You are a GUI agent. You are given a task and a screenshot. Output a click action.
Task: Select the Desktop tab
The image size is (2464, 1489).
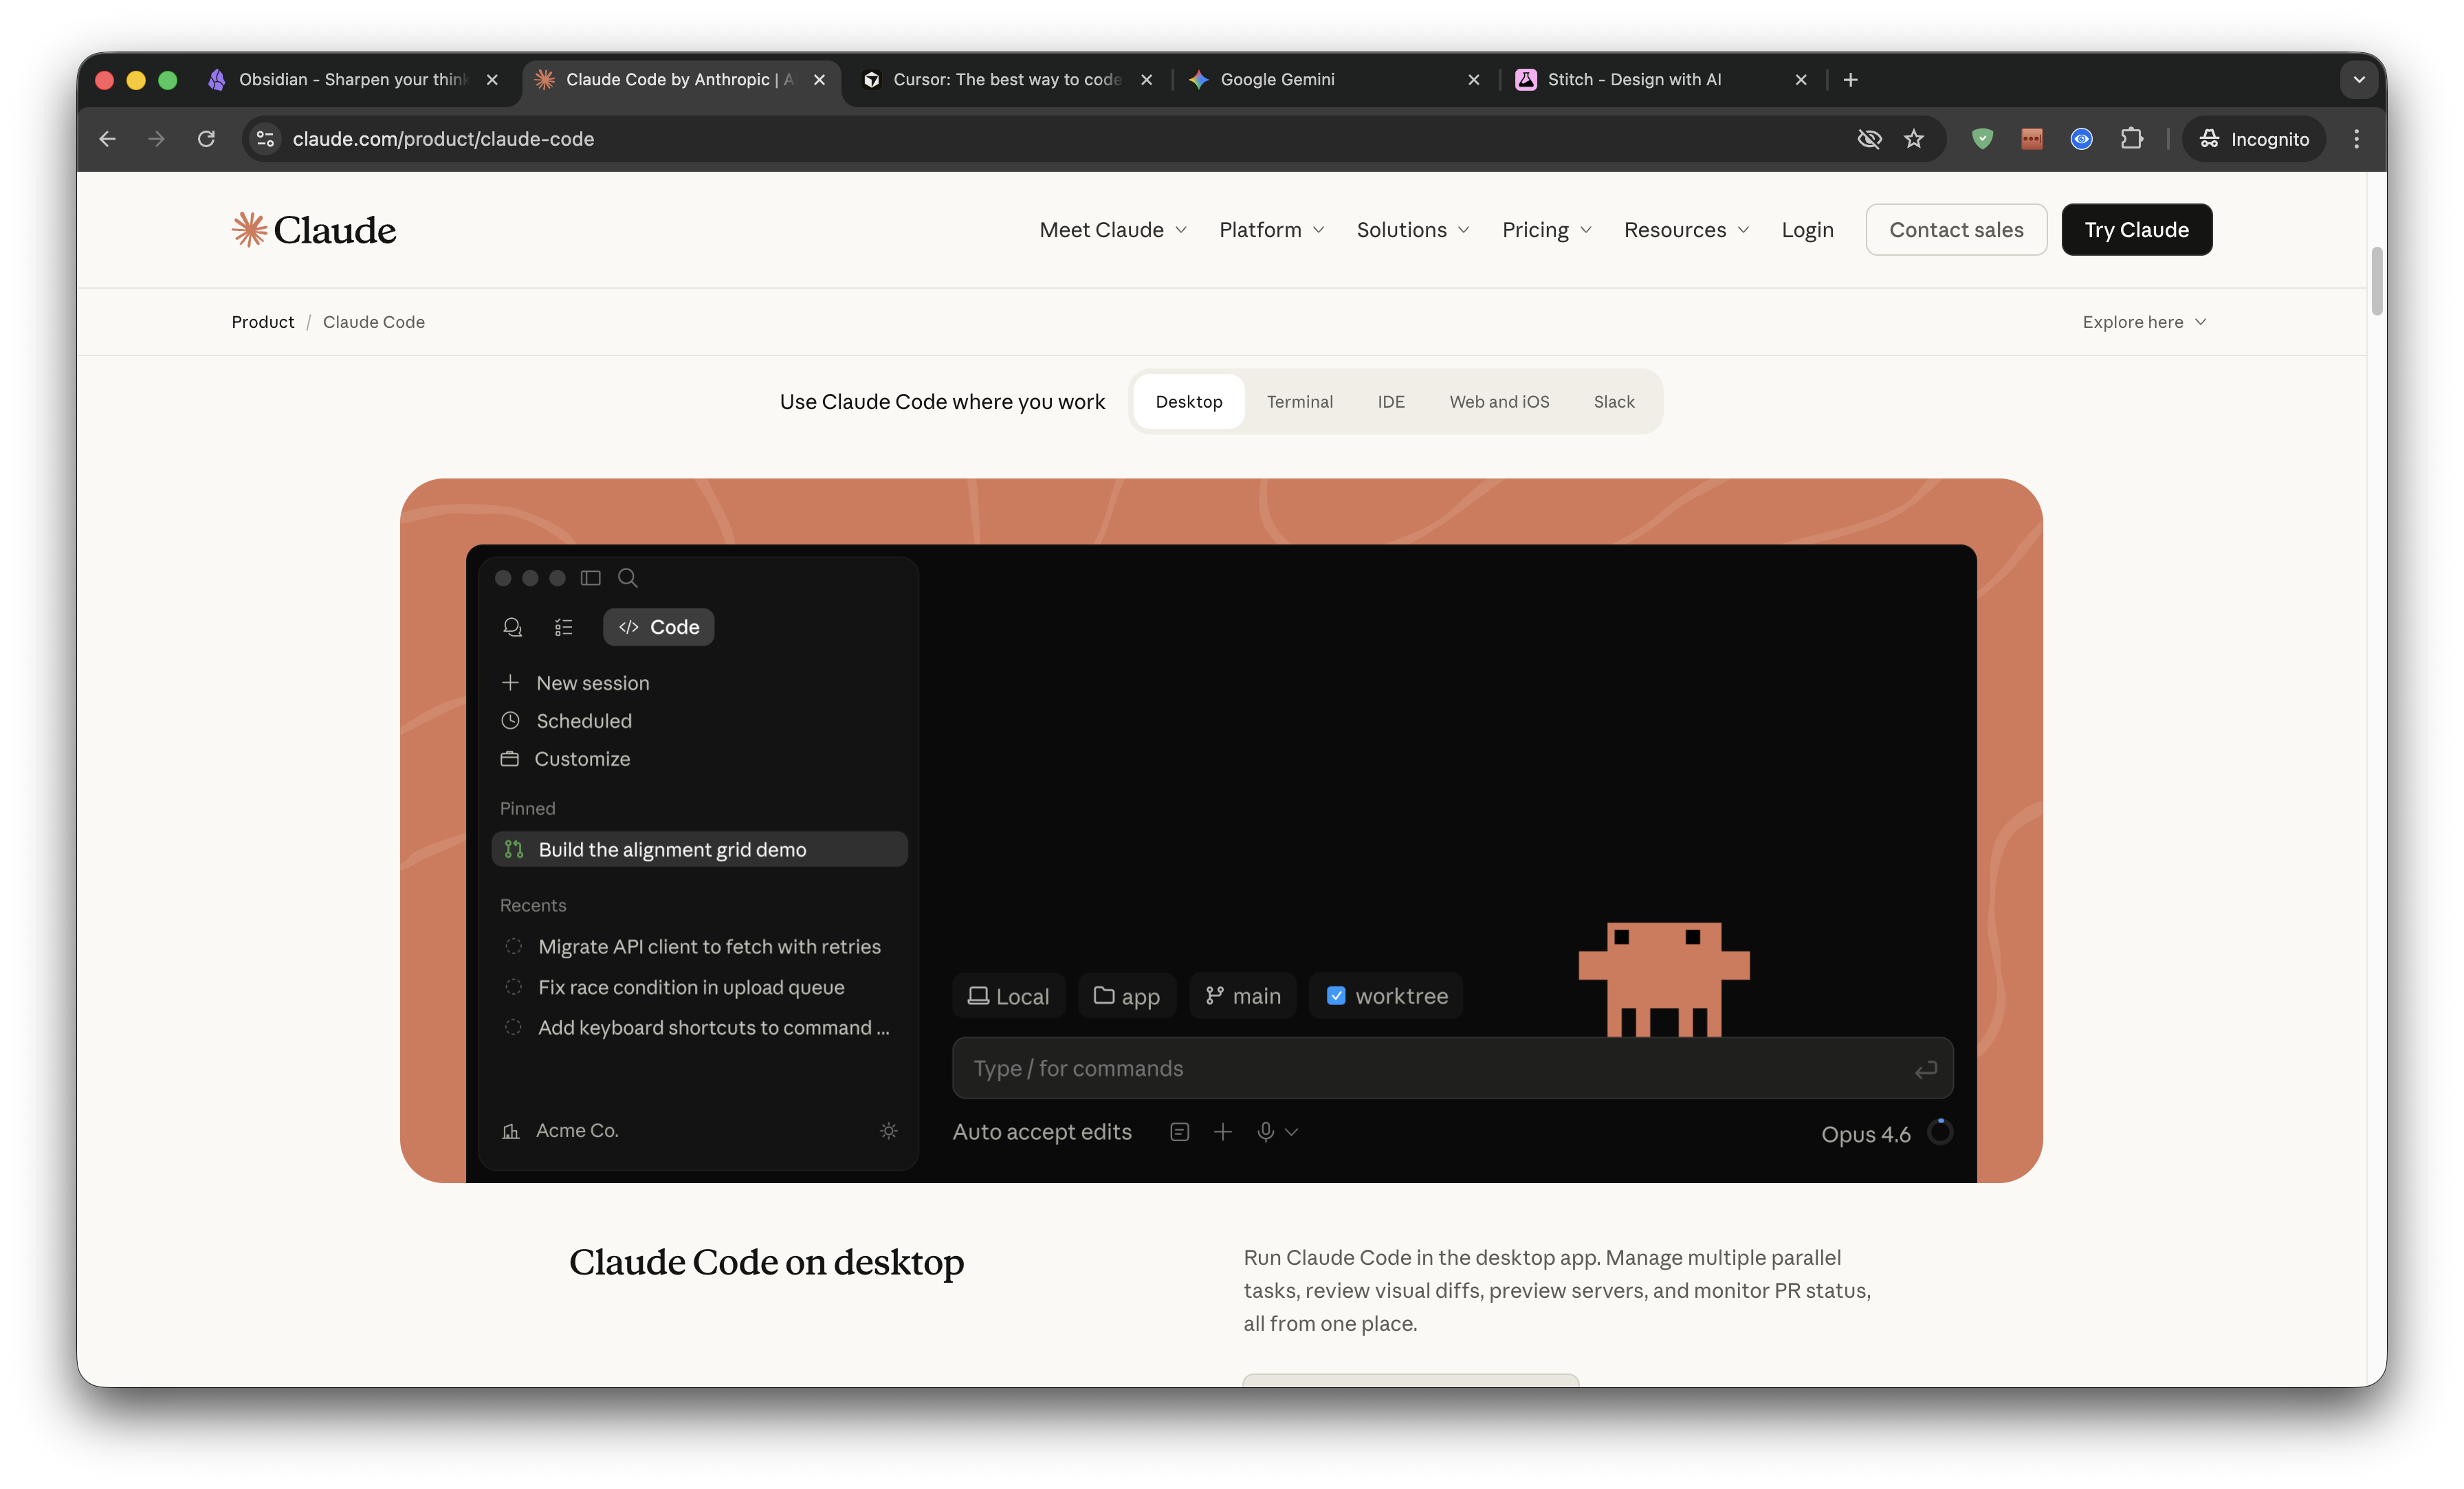point(1189,402)
